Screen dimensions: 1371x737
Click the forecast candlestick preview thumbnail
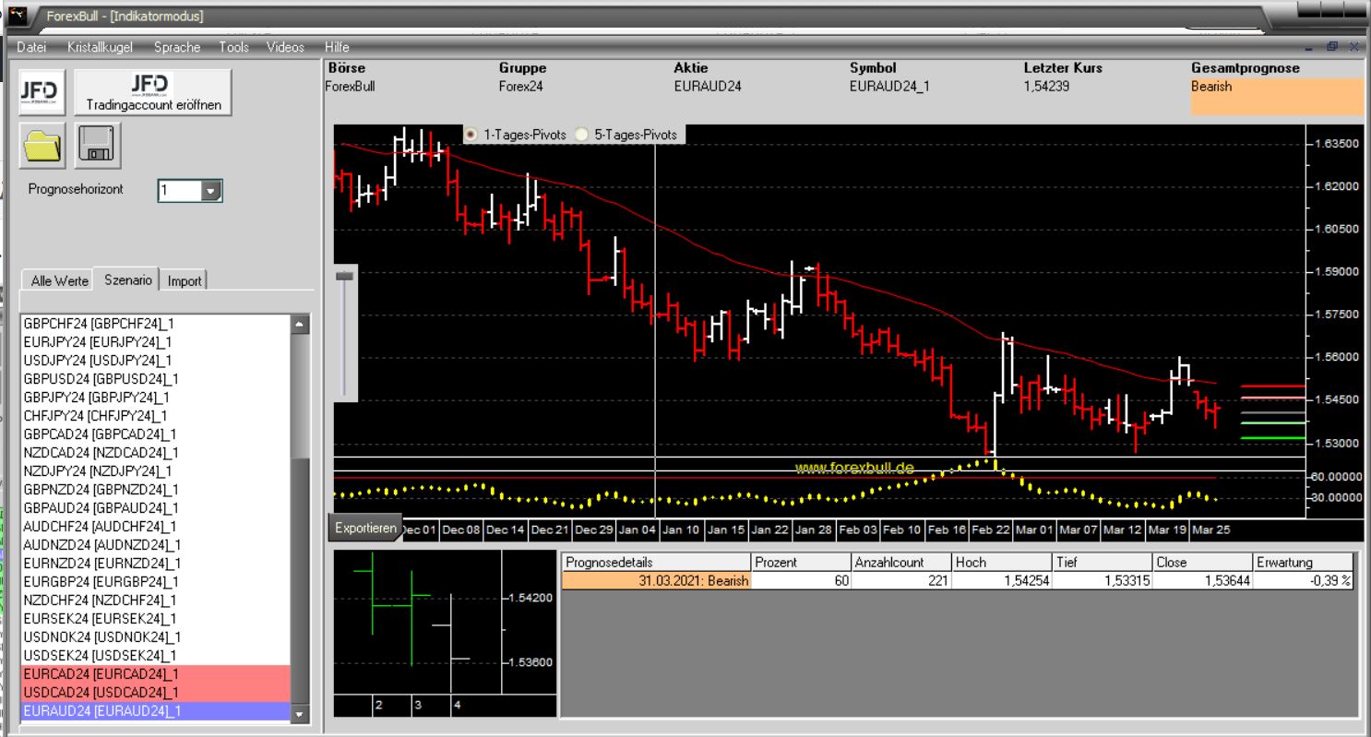click(444, 634)
